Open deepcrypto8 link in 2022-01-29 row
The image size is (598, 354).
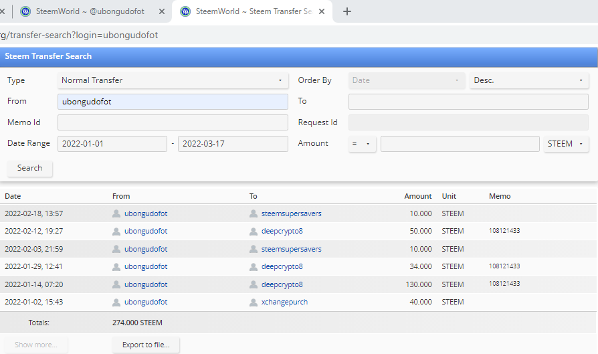point(282,266)
